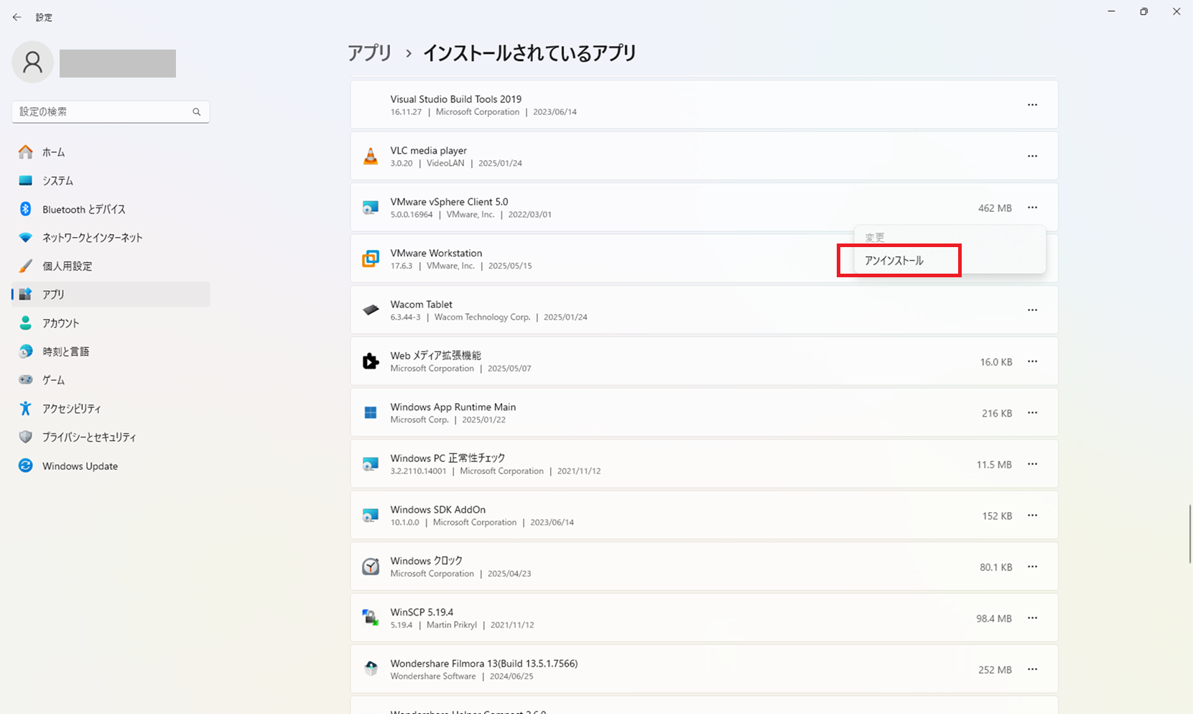Screen dimensions: 1193x714
Task: Open more options for Visual Studio Build Tools 2019
Action: point(1032,105)
